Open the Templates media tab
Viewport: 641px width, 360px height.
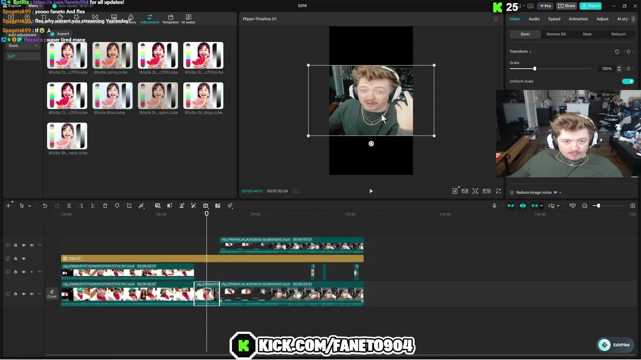click(170, 19)
